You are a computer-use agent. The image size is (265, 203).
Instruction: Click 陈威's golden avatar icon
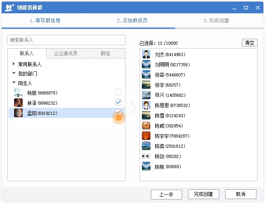point(146,125)
